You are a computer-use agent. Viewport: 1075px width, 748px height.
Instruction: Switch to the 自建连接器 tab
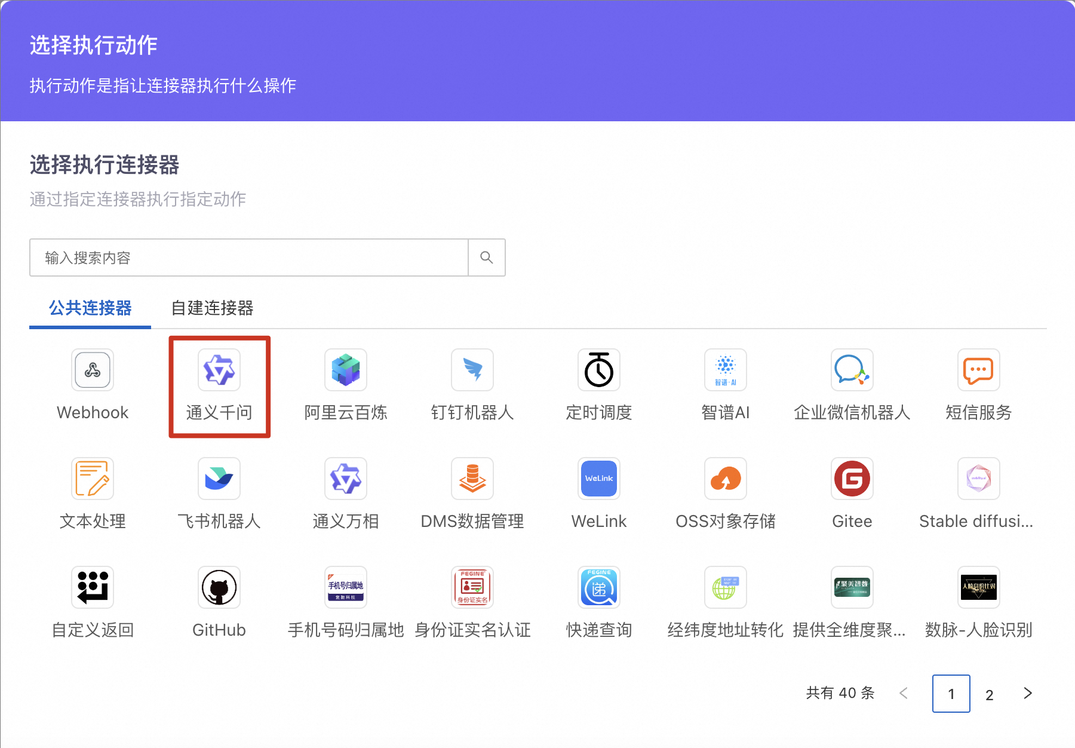click(212, 308)
